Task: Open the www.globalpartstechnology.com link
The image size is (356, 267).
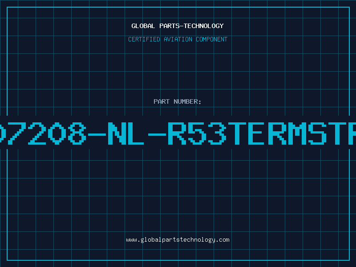Action: [178, 240]
